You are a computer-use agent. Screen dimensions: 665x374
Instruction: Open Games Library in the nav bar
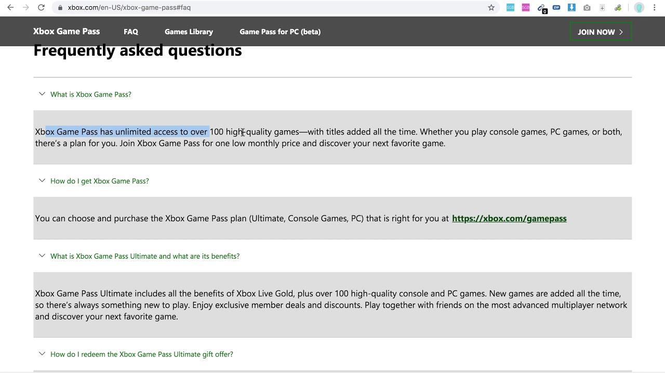pyautogui.click(x=189, y=32)
